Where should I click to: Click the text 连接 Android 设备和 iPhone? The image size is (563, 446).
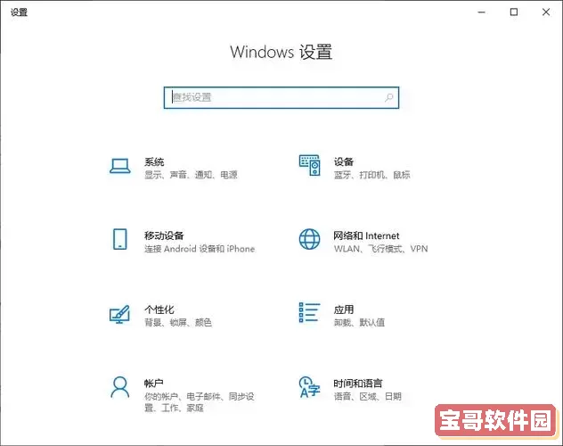click(x=200, y=249)
